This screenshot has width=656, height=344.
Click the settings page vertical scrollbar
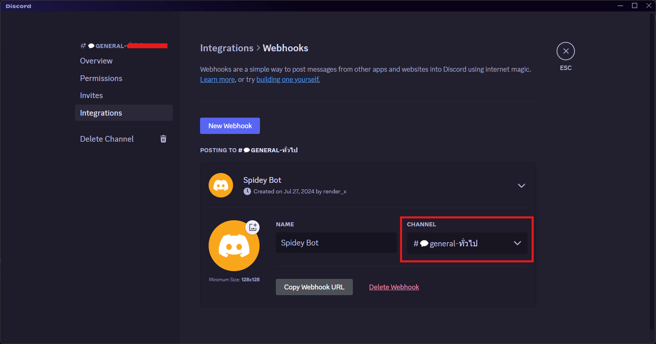[x=652, y=171]
